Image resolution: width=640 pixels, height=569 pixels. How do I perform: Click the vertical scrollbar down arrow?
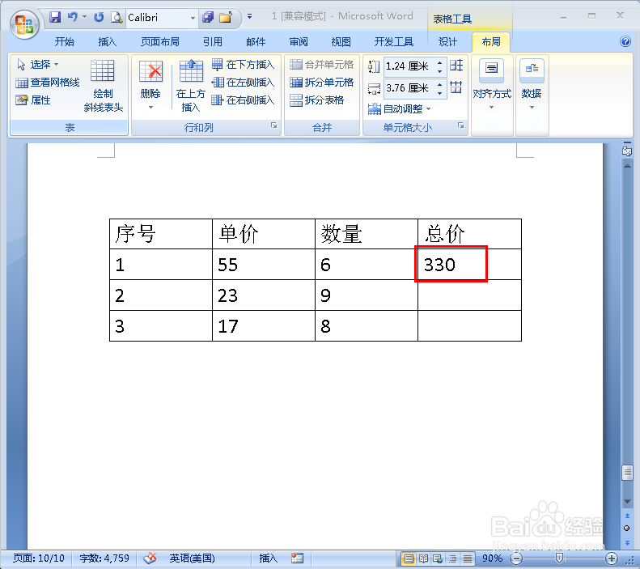(627, 501)
